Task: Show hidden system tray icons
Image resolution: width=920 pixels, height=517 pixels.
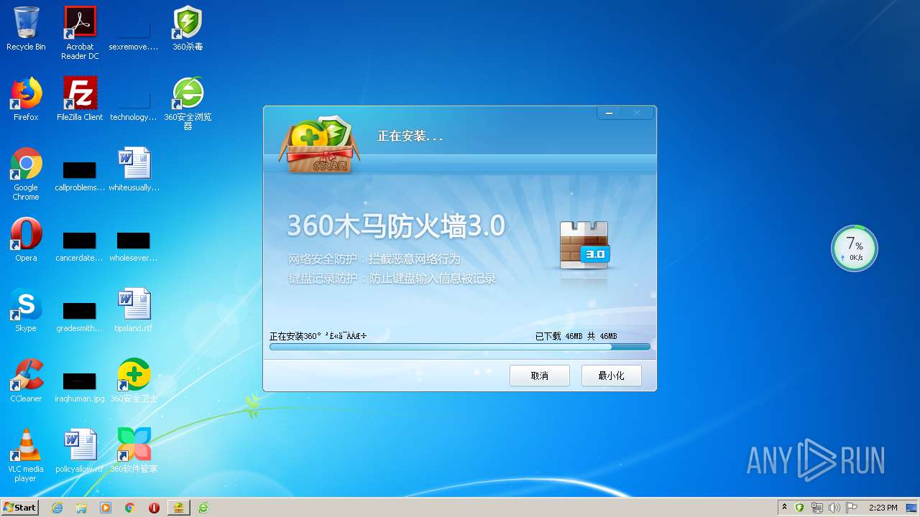Action: [x=784, y=507]
